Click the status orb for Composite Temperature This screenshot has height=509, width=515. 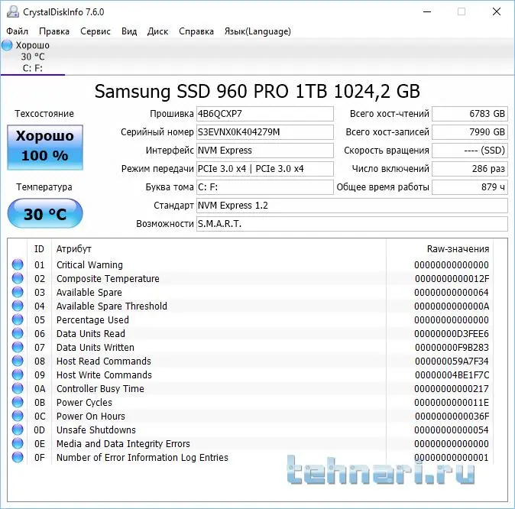click(x=18, y=278)
